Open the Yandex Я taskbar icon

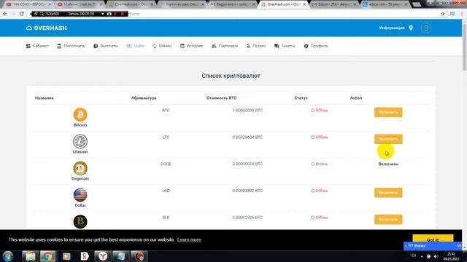pos(85,256)
